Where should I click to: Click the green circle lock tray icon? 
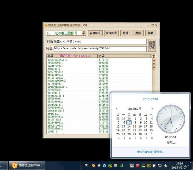point(110,166)
